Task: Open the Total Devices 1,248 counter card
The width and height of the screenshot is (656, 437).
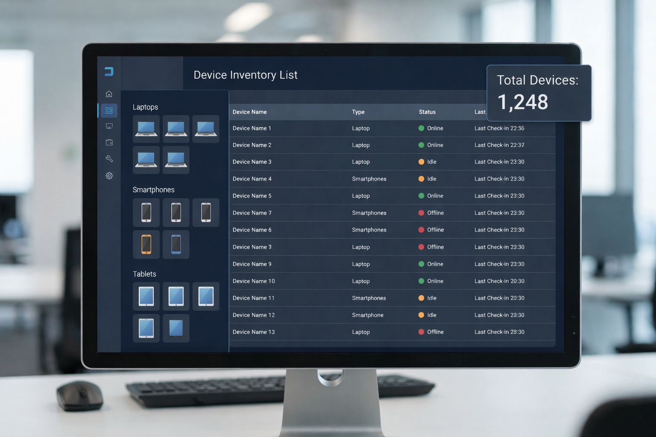Action: click(x=539, y=92)
